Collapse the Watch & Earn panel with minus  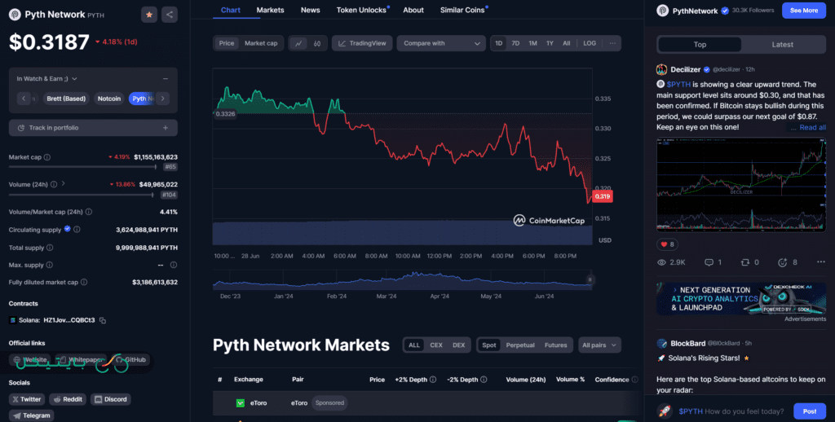coord(166,79)
